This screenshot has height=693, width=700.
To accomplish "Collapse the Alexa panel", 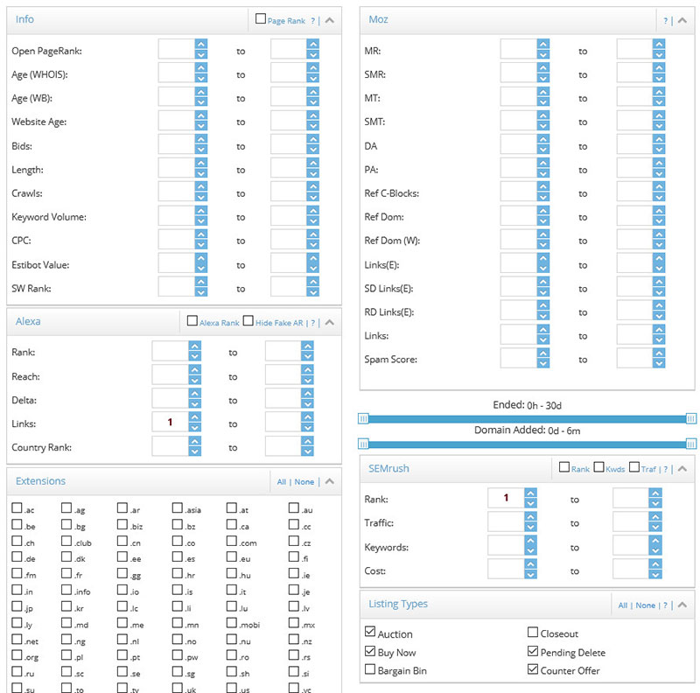I will click(x=330, y=322).
